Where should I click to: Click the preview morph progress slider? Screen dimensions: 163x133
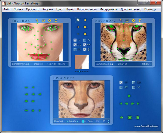click(x=83, y=121)
